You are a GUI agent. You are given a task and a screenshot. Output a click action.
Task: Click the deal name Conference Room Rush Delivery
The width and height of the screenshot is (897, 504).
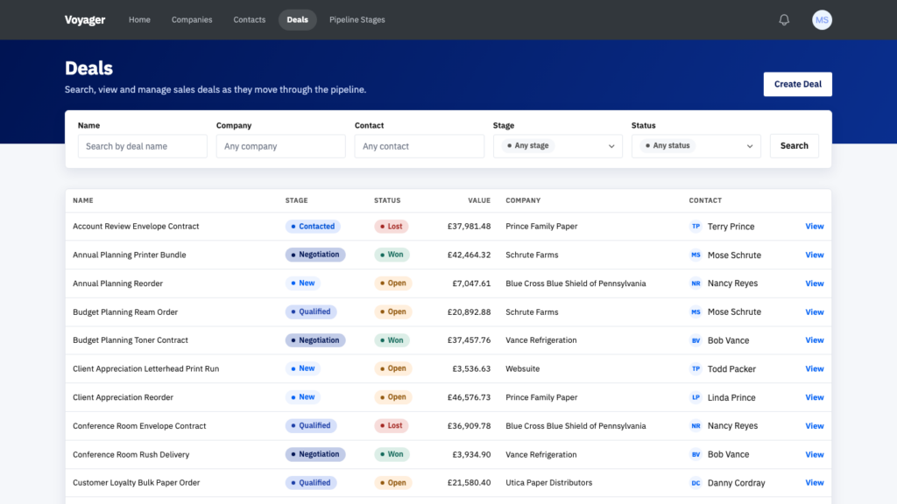tap(131, 454)
